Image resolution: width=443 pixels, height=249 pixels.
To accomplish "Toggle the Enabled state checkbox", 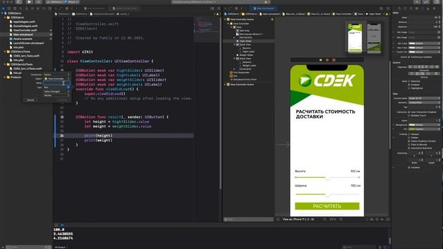I will (x=409, y=84).
